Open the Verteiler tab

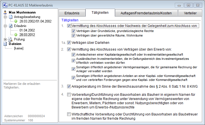(191, 13)
